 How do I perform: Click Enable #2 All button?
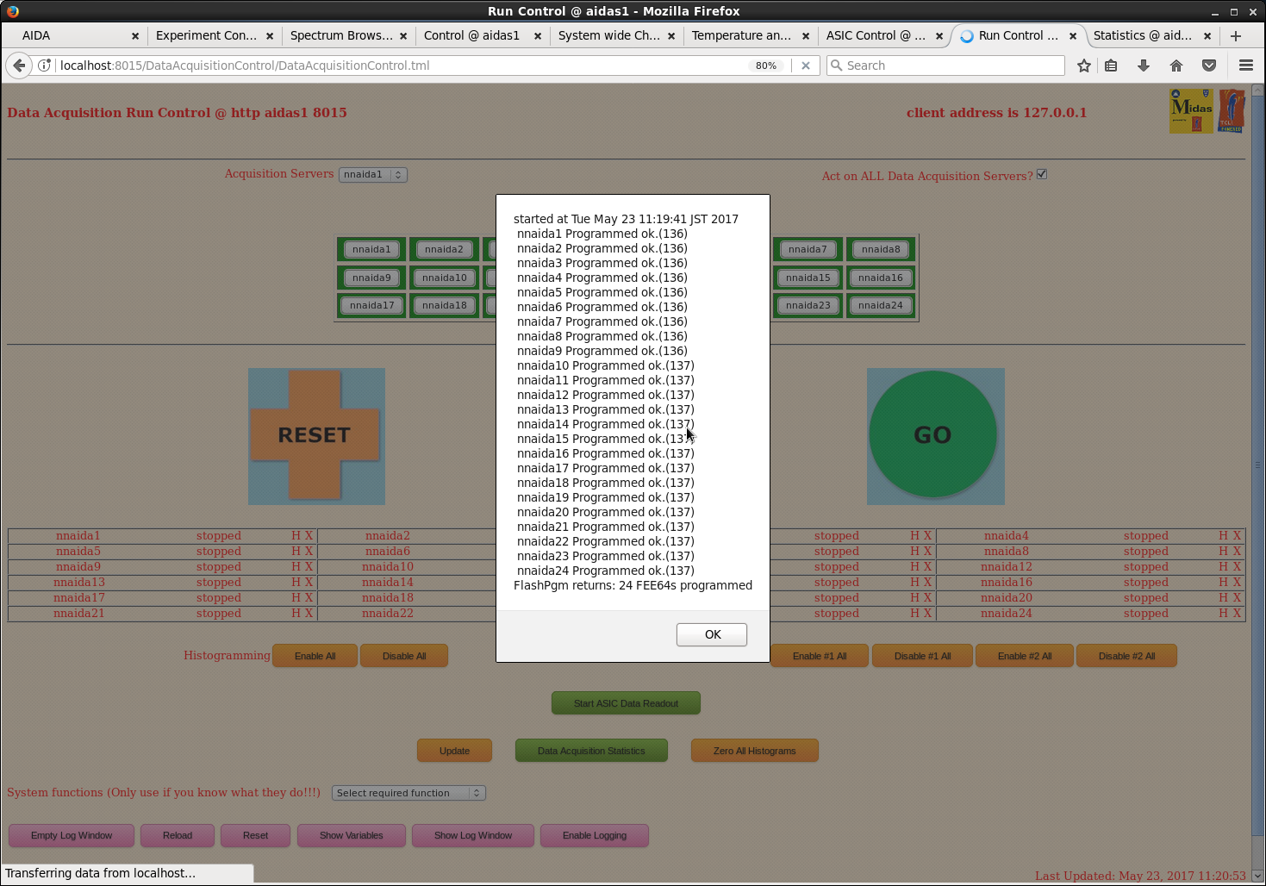tap(1025, 656)
